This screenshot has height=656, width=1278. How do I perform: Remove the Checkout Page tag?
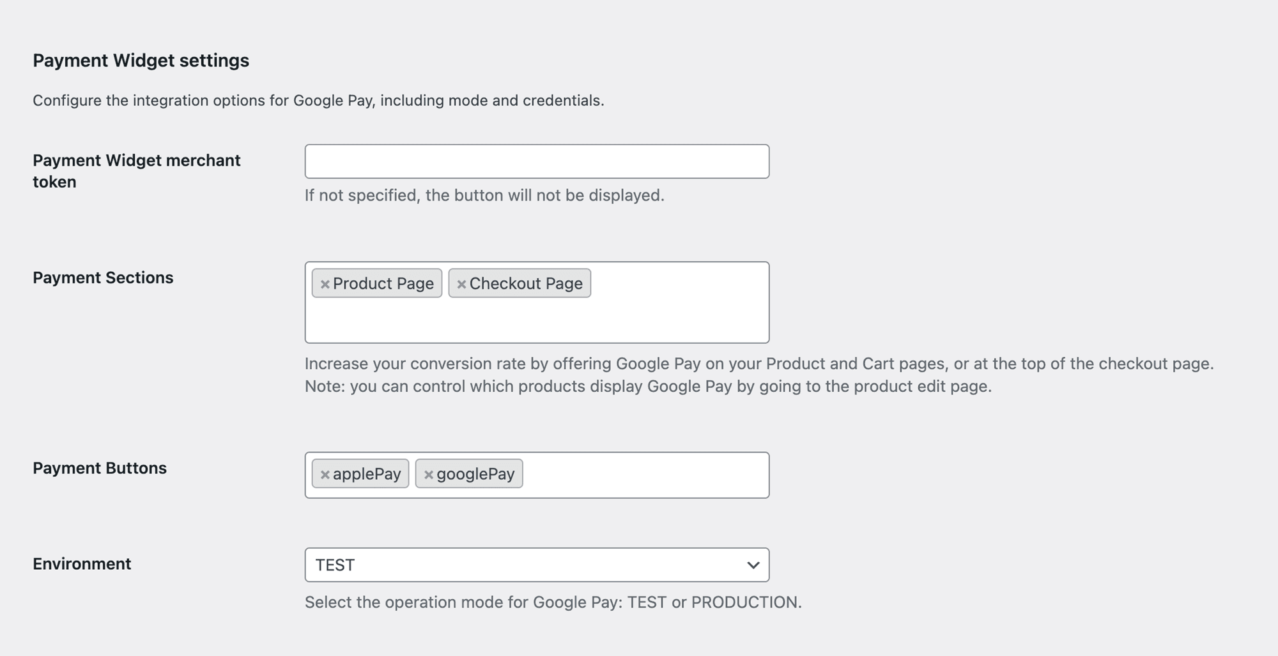click(461, 284)
